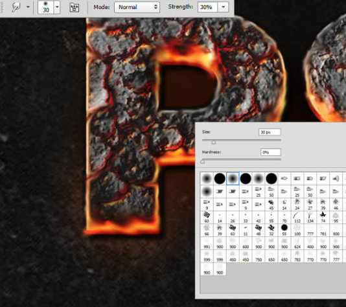Click the brush preview showing size 30
346x307 pixels.
[x=45, y=7]
